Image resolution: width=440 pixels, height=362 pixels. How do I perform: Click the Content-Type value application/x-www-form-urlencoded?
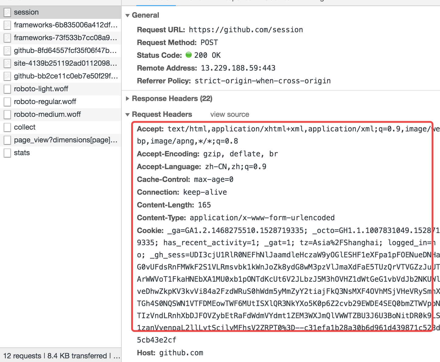click(x=262, y=218)
